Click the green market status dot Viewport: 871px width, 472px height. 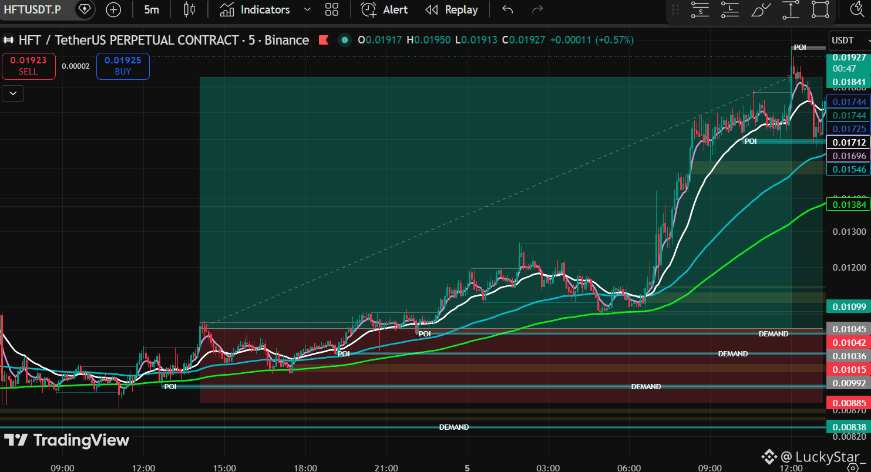point(345,40)
